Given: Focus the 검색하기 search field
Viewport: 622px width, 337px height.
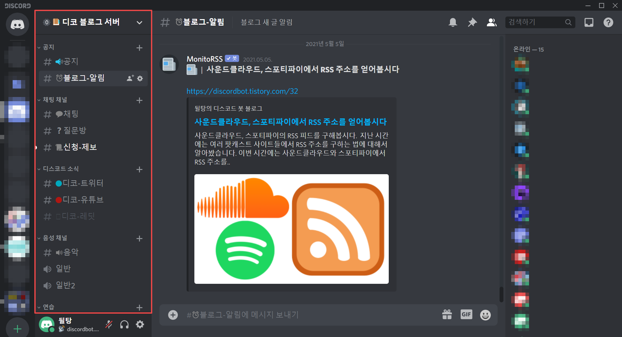Looking at the screenshot, I should [x=540, y=22].
